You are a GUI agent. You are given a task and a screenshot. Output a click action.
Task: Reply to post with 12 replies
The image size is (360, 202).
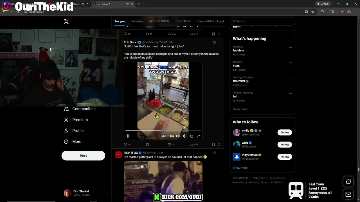click(127, 34)
